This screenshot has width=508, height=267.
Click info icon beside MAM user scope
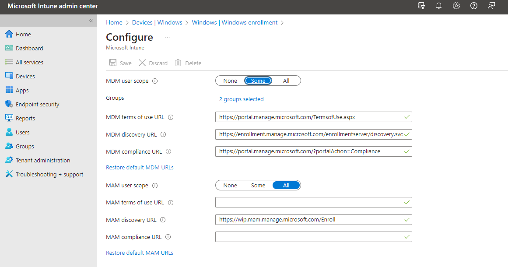pyautogui.click(x=155, y=186)
